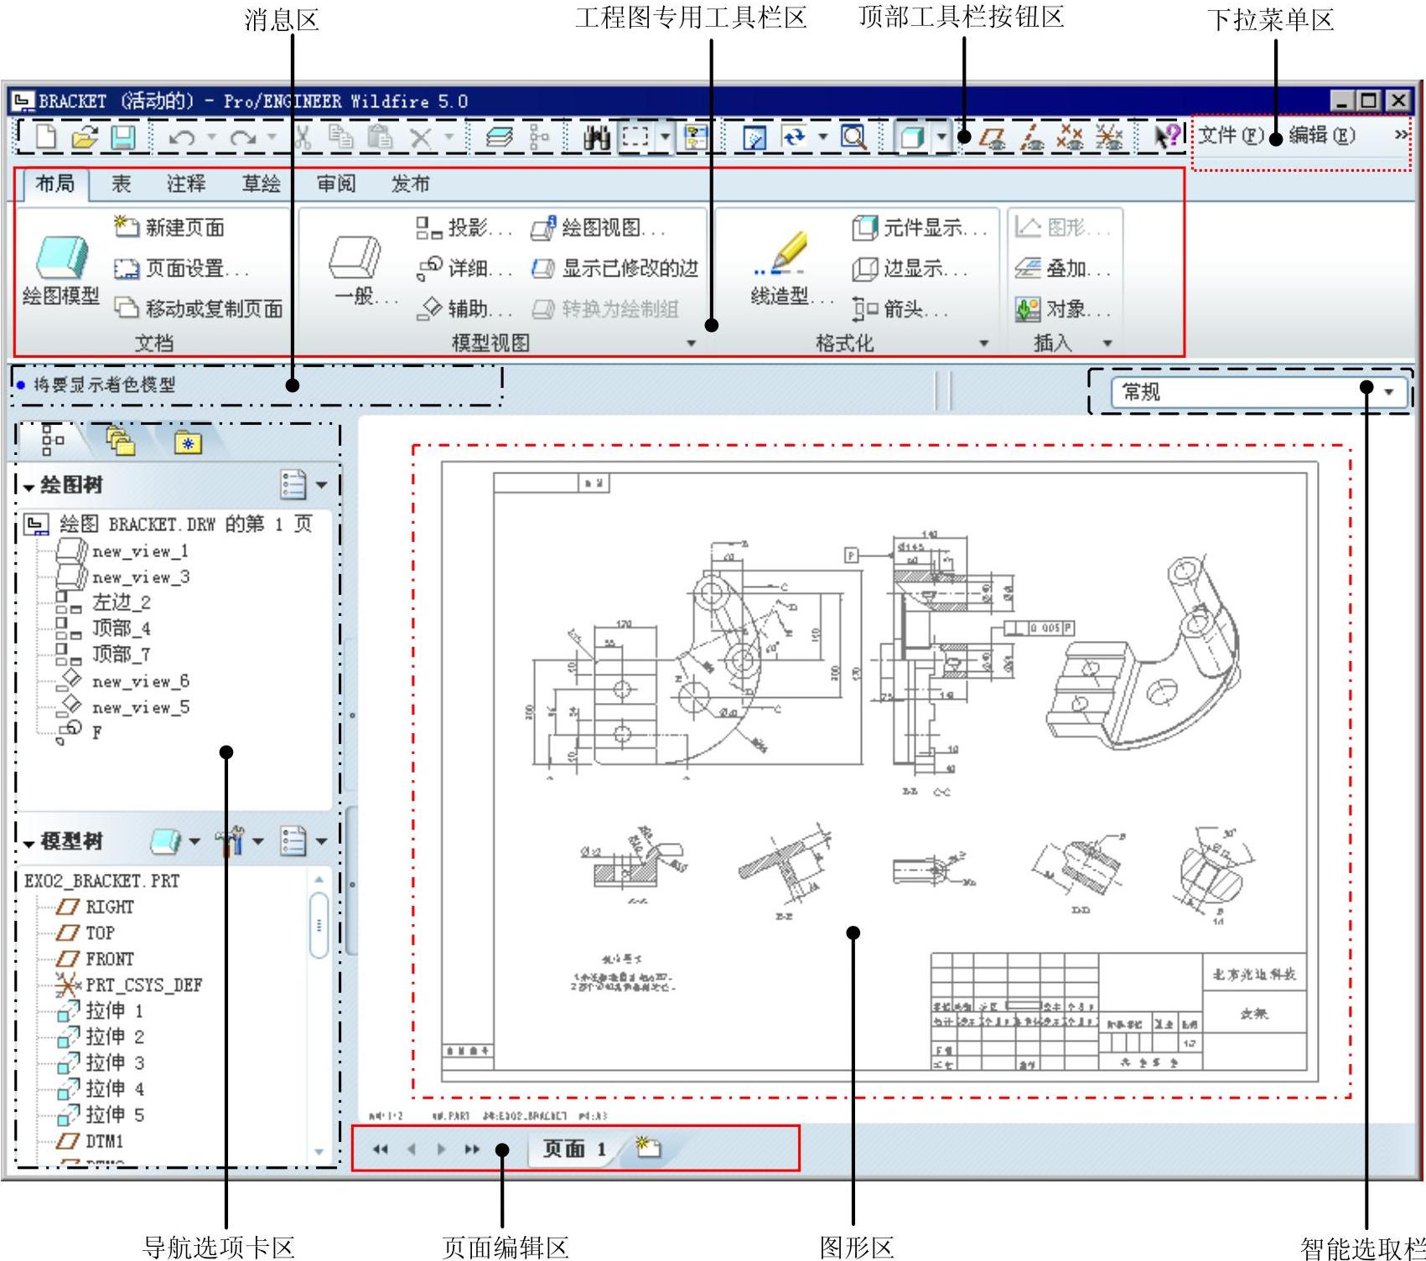Image resolution: width=1426 pixels, height=1261 pixels.
Task: Click the 辅助 auxiliary view tool
Action: [x=463, y=309]
